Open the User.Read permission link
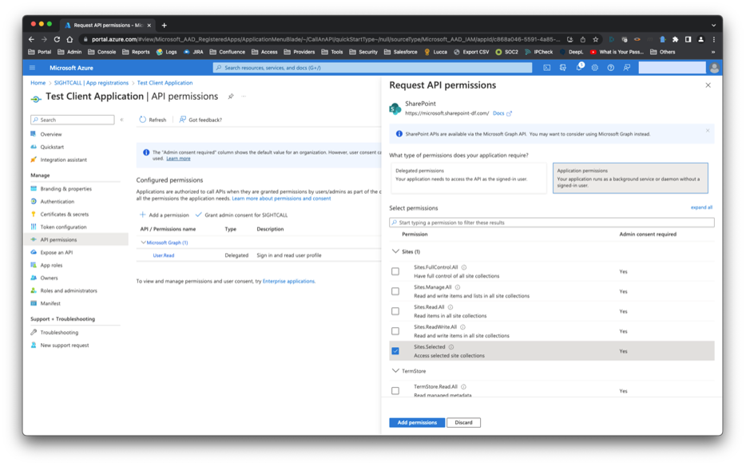Screen dimensions: 746x466 tap(163, 255)
